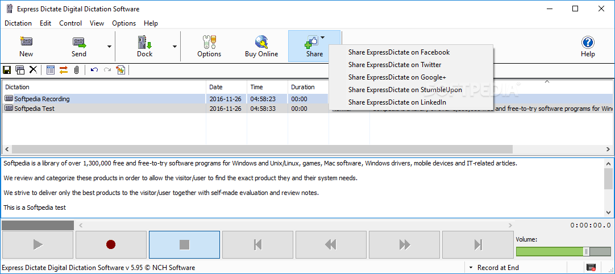Screen dimensions: 615x274
Task: Open the Help menu in menu bar
Action: click(151, 23)
